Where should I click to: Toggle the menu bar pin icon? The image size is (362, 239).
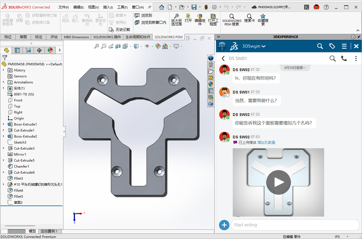[149, 7]
